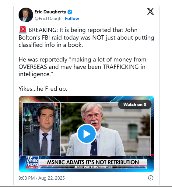Open Eric Daugherty's profile avatar
172x187 pixels.
26,15
